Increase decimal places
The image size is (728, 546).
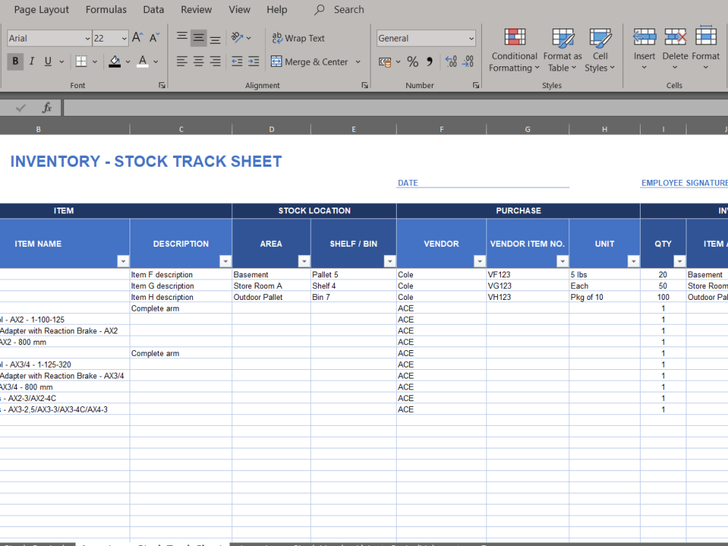pos(451,62)
